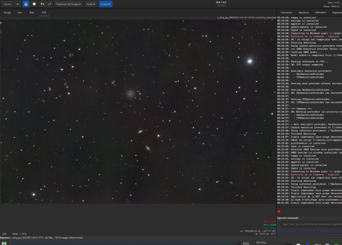Expand the arrow next to Ouvrir

click(x=18, y=4)
